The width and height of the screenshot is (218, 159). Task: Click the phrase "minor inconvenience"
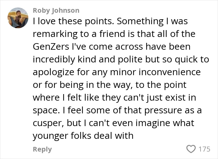click(x=155, y=72)
